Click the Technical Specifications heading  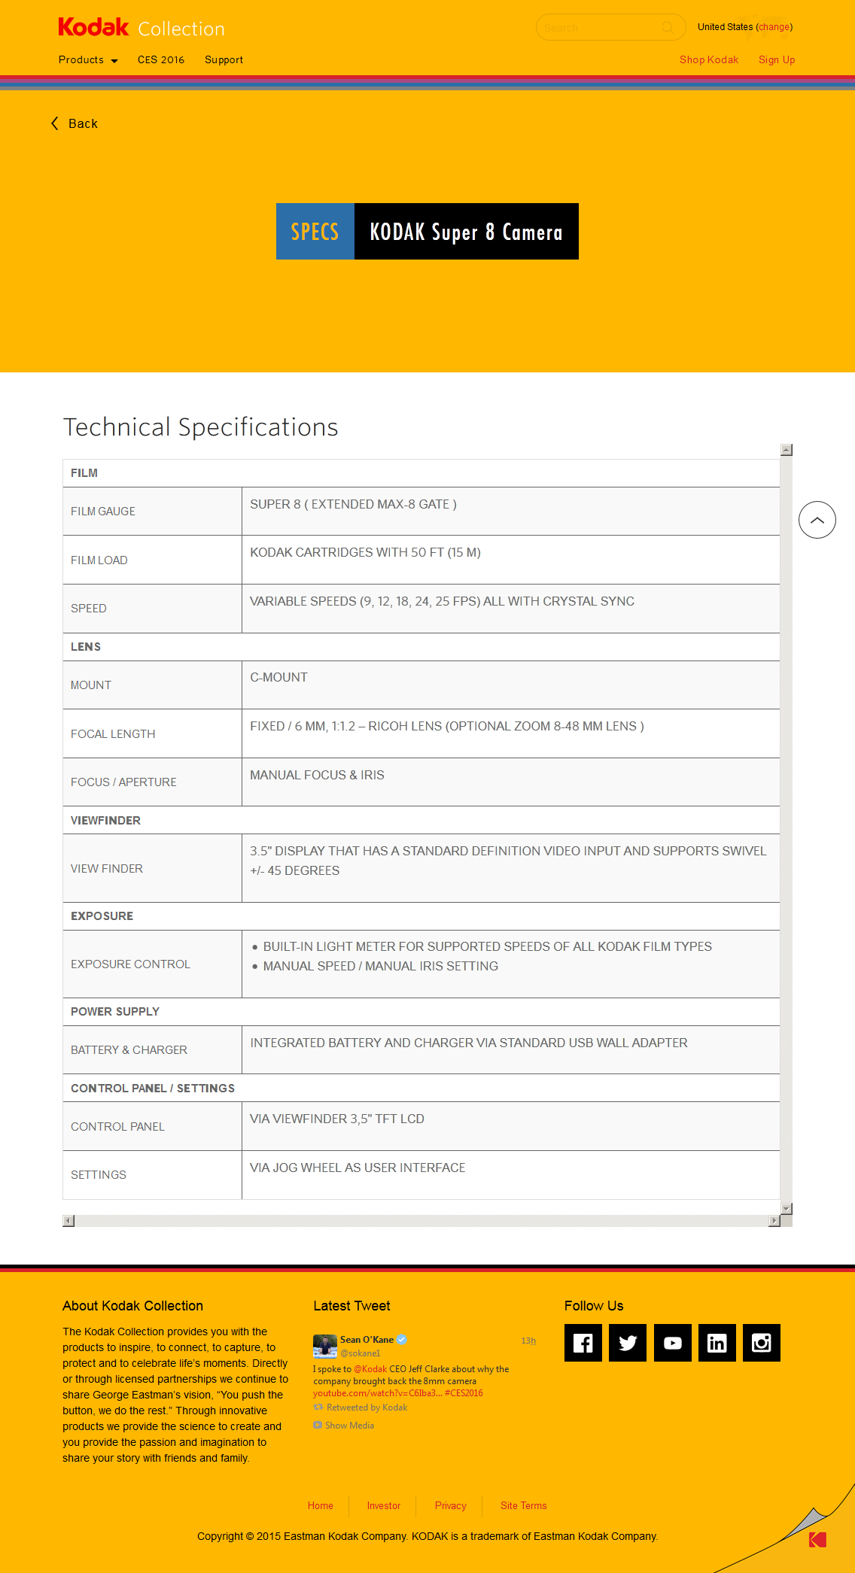(x=201, y=427)
